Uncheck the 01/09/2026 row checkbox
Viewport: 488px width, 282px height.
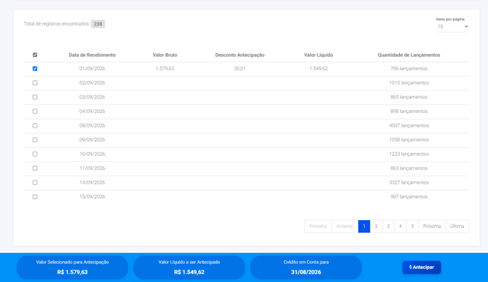point(35,68)
